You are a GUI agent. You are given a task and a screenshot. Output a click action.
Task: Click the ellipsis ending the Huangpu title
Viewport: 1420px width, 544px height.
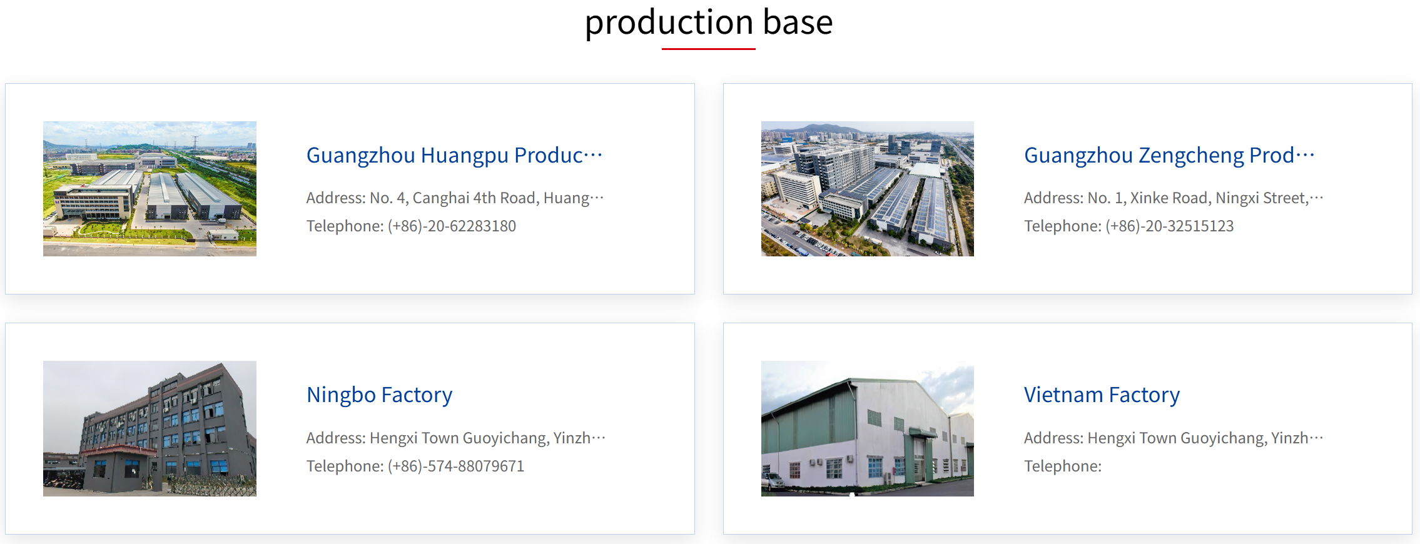pyautogui.click(x=593, y=155)
